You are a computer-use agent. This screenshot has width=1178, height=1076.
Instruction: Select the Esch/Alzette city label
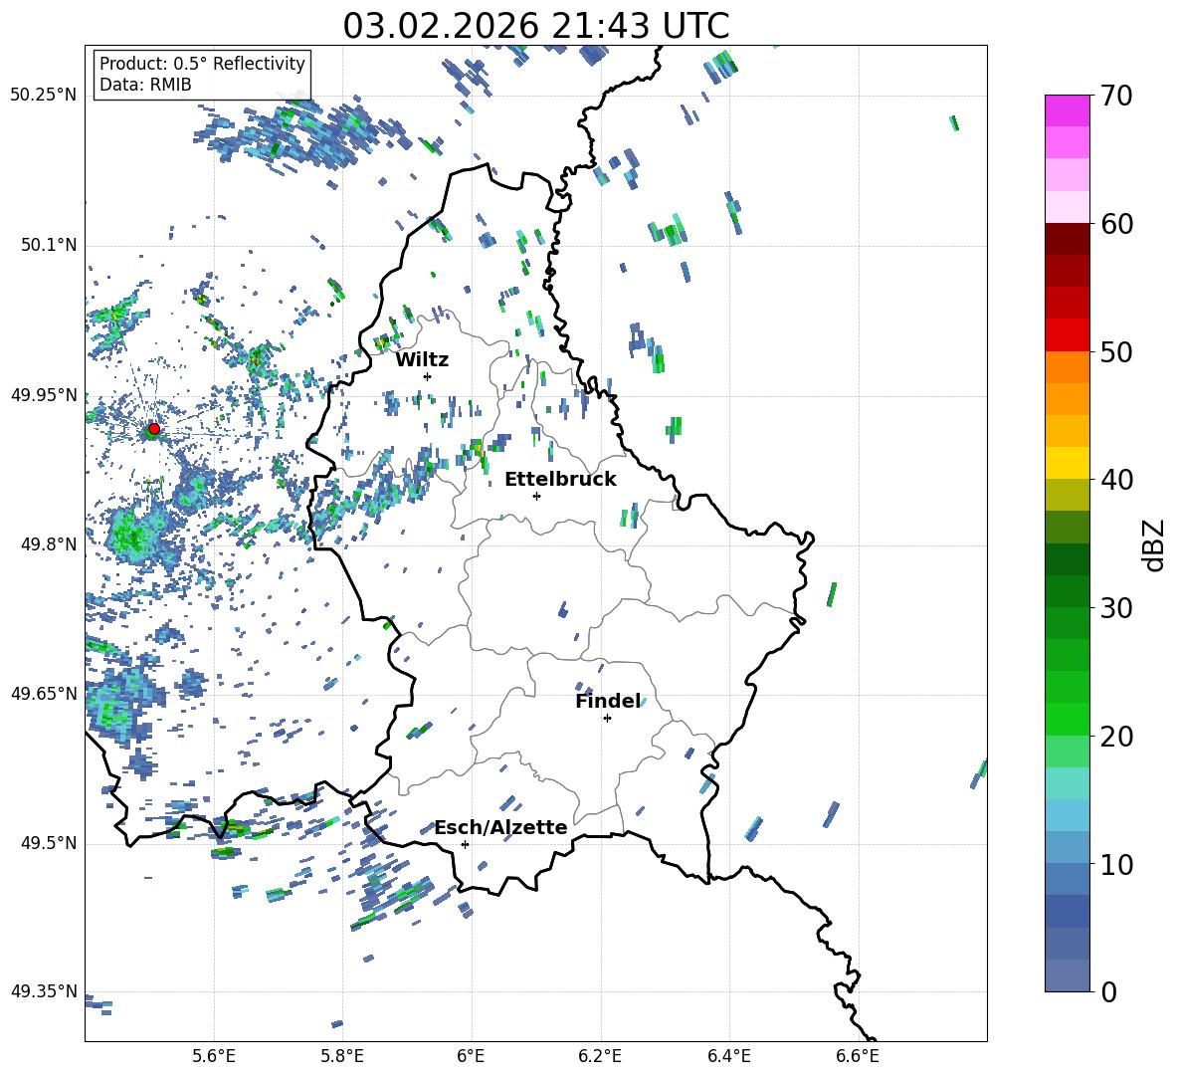[x=500, y=827]
